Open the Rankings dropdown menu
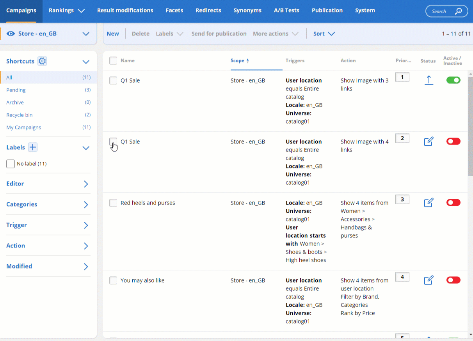The height and width of the screenshot is (341, 473). coord(67,11)
